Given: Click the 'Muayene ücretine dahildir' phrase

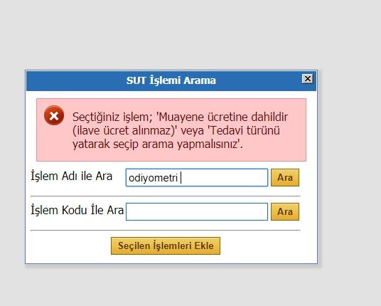Looking at the screenshot, I should click(x=223, y=117).
